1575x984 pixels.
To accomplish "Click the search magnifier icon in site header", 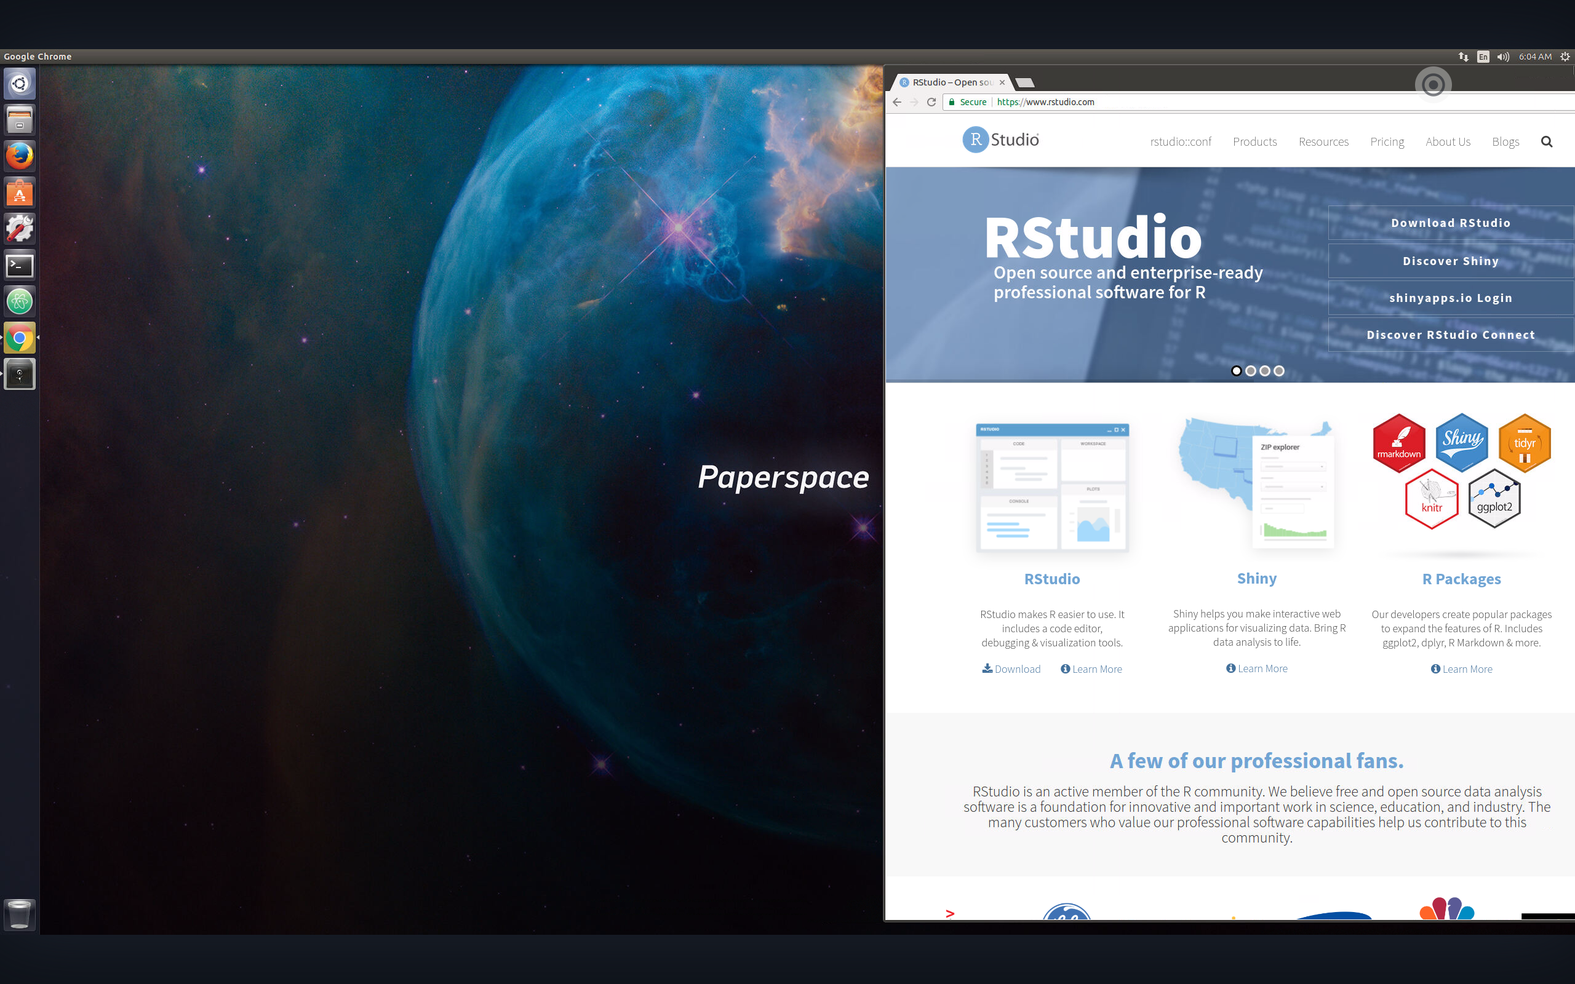I will (x=1546, y=142).
